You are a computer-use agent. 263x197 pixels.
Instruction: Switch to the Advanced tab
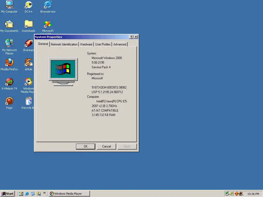click(x=120, y=44)
